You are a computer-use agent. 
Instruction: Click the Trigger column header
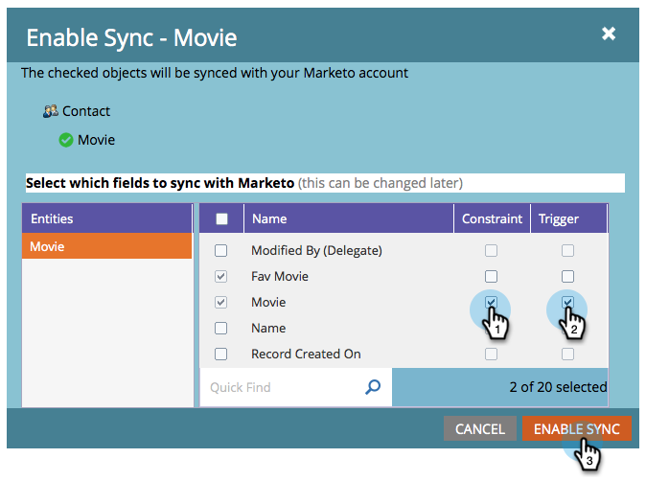click(x=569, y=218)
